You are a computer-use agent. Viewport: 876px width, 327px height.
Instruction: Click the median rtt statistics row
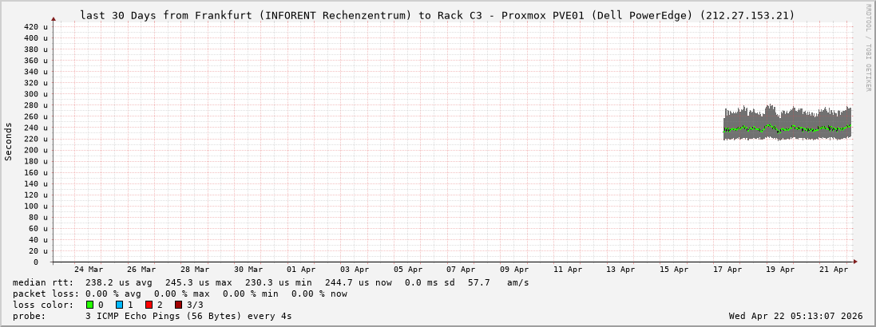click(x=271, y=282)
